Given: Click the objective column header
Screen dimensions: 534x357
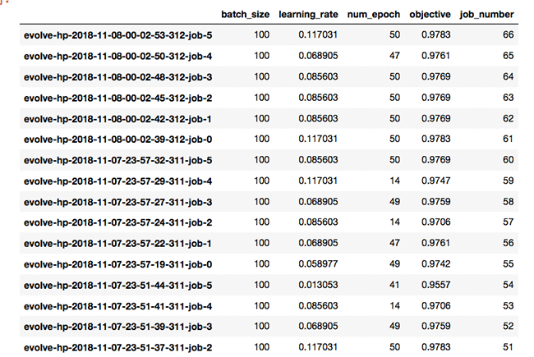Looking at the screenshot, I should 430,14.
